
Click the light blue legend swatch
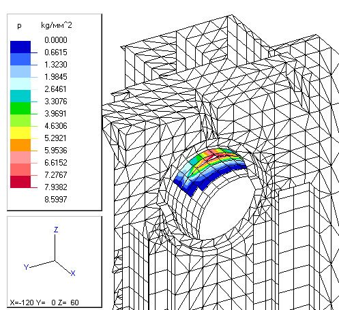(x=20, y=72)
